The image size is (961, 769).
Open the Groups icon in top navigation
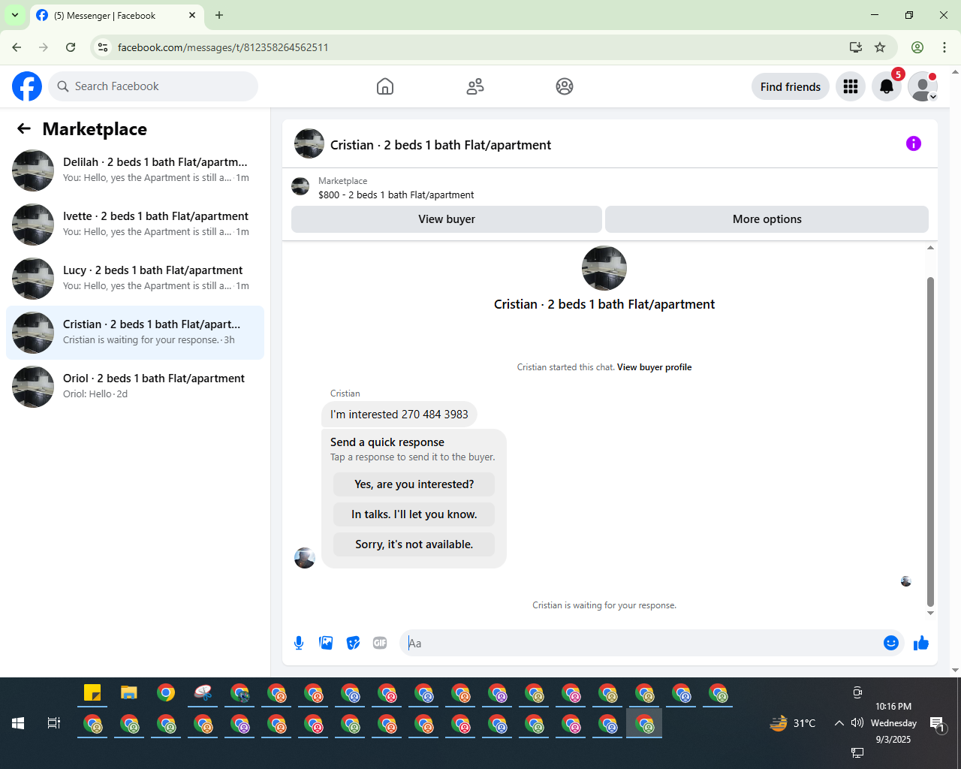[x=565, y=86]
